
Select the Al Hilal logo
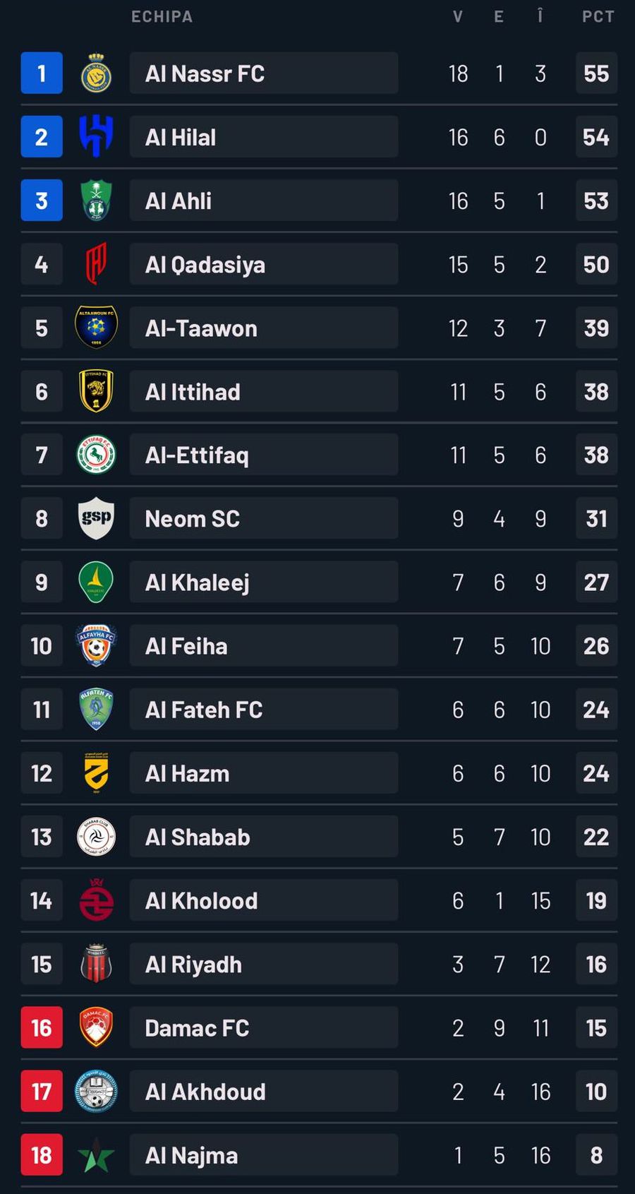97,136
